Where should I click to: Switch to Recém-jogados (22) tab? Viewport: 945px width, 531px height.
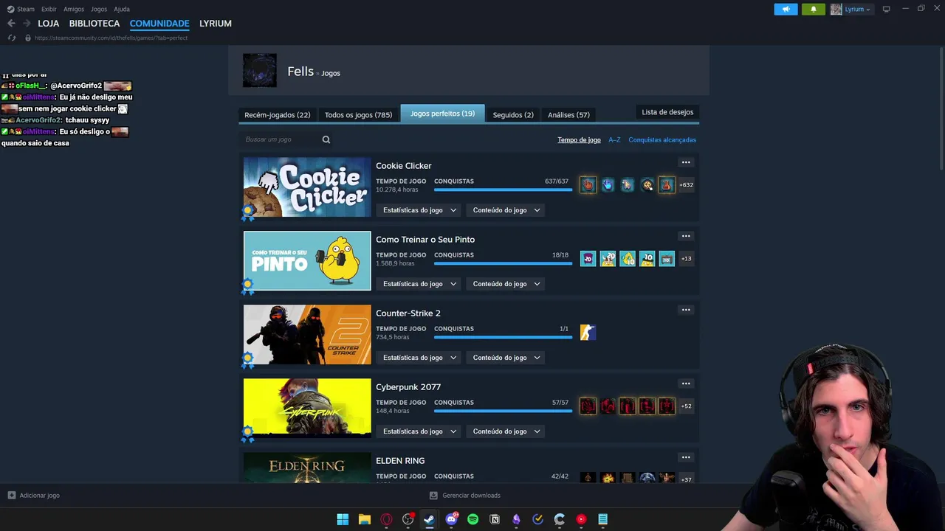[277, 114]
